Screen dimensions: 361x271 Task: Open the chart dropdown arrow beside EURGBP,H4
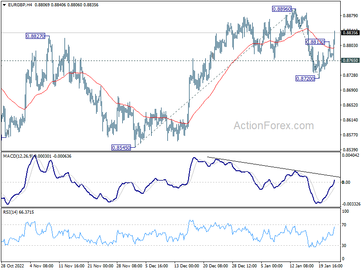pyautogui.click(x=5, y=5)
